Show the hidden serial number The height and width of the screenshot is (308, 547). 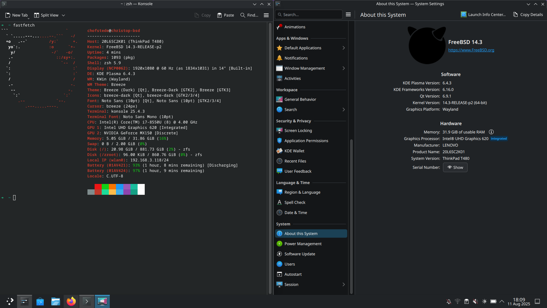coord(455,167)
